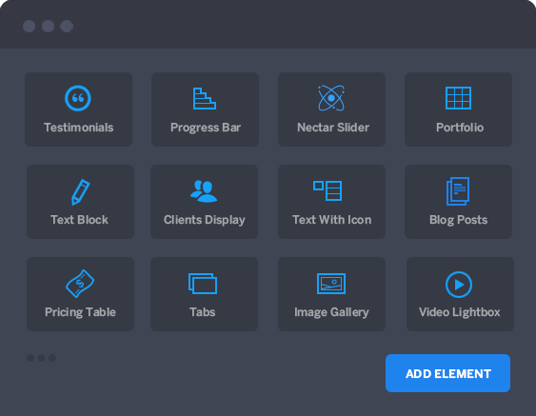
Task: Choose the Progress Bar staircase icon
Action: click(205, 98)
